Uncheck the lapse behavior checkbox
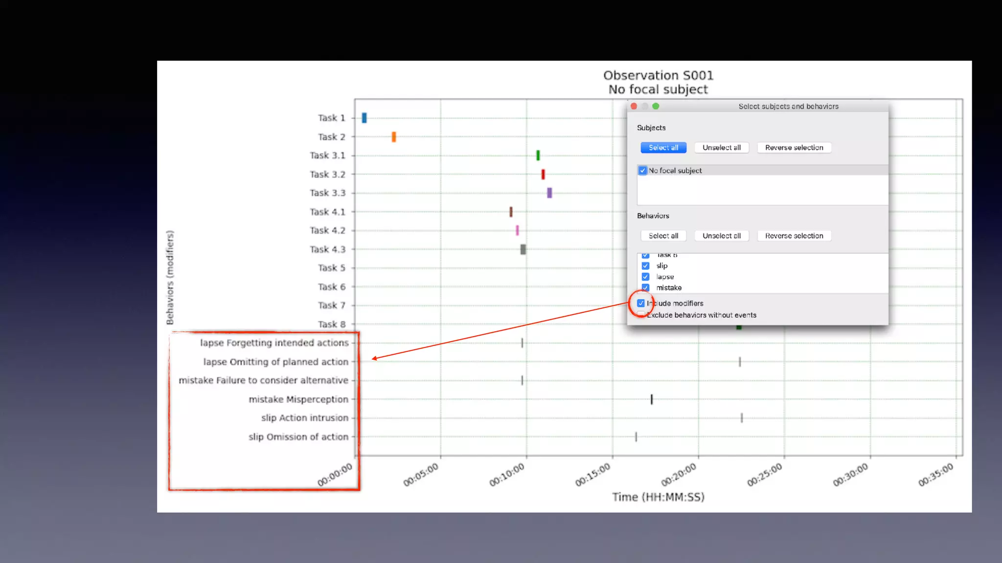Viewport: 1002px width, 563px height. 645,277
